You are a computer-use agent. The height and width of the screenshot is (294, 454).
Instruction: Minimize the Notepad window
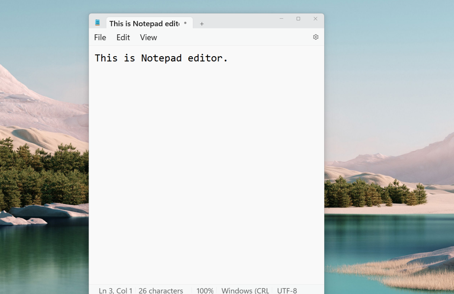point(281,19)
